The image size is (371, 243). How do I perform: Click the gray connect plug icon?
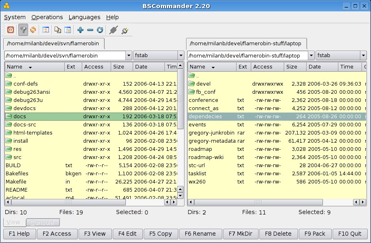click(114, 30)
